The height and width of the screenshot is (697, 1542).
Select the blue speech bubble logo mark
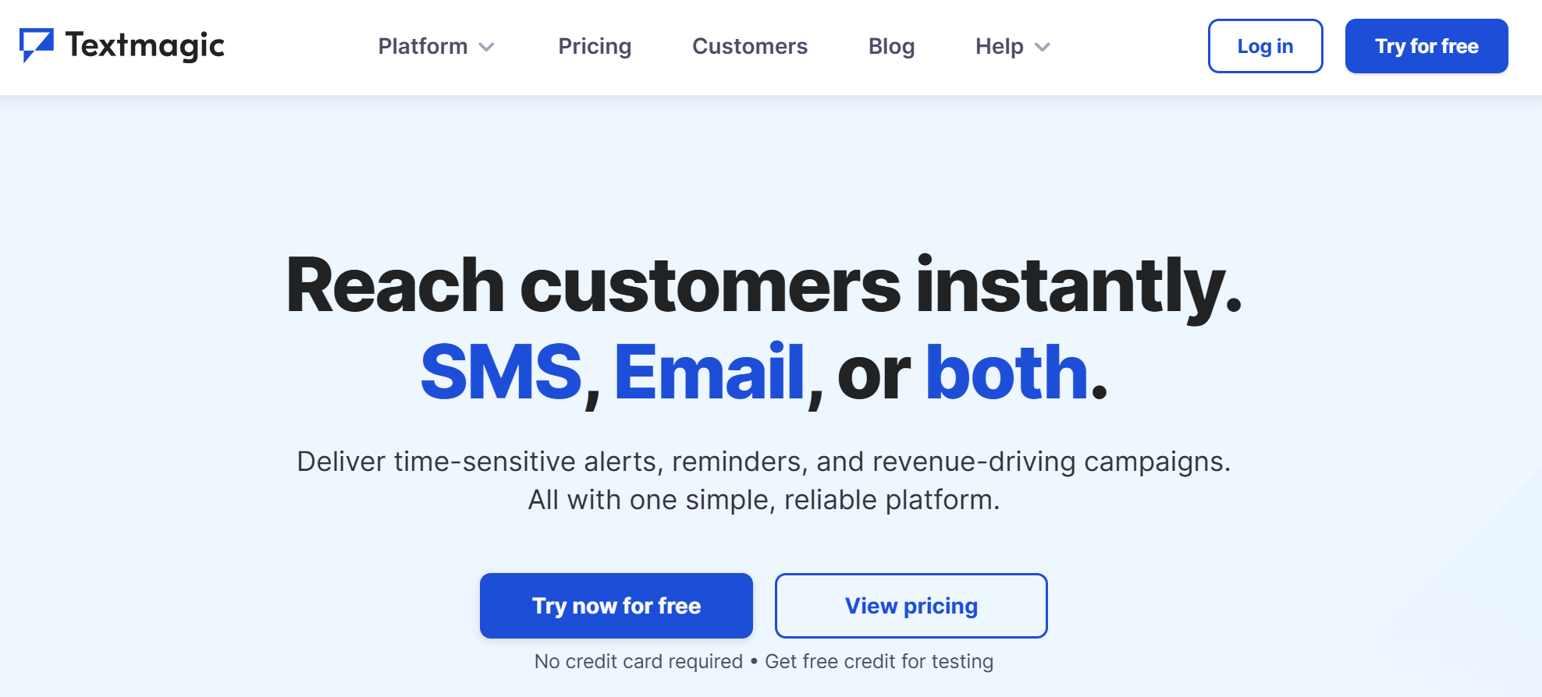[x=37, y=44]
